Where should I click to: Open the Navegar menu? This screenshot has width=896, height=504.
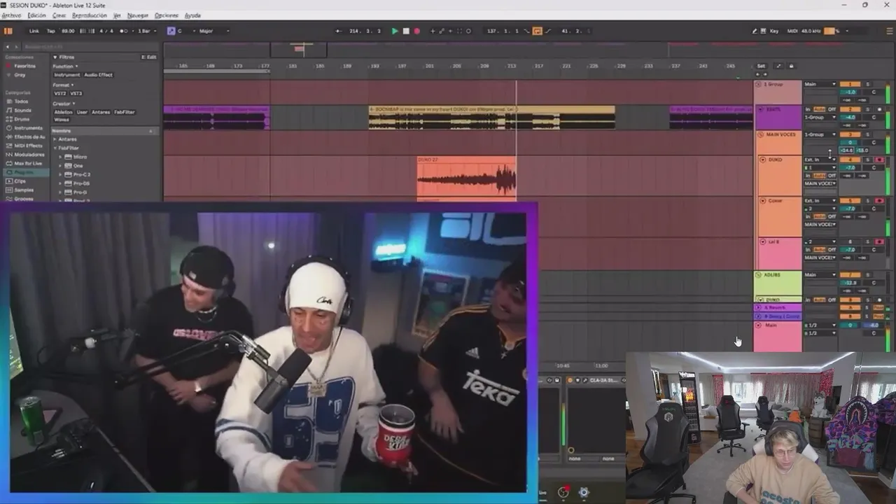tap(138, 15)
